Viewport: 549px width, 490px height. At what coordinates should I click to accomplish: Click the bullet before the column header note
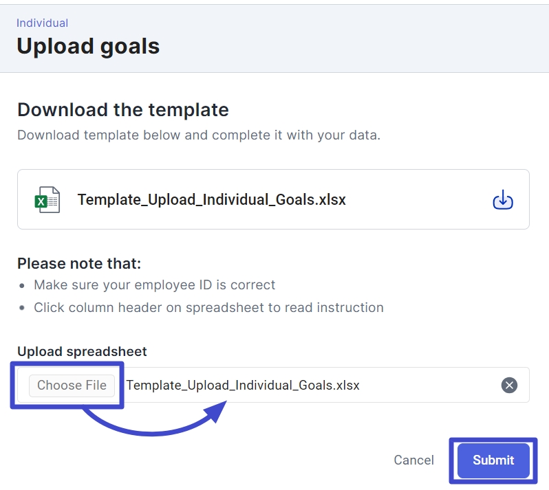23,308
